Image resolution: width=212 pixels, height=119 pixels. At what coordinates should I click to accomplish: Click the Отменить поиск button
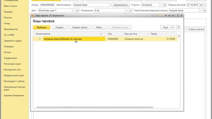[120, 27]
